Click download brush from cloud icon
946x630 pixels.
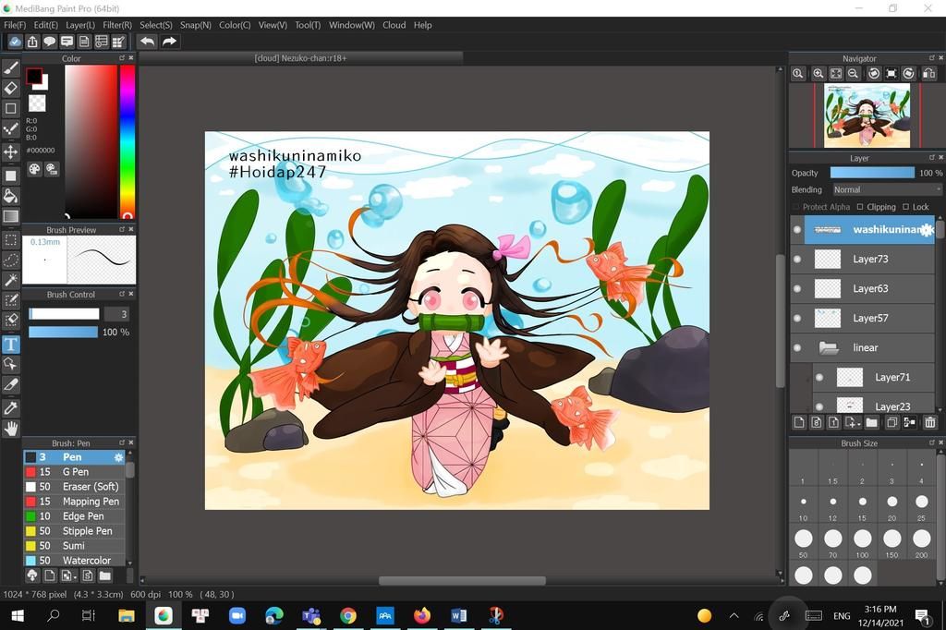32,575
